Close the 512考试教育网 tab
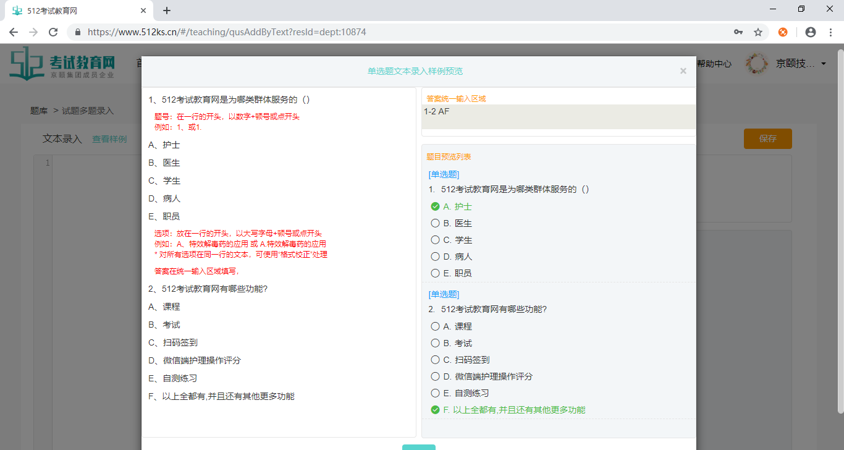 143,11
